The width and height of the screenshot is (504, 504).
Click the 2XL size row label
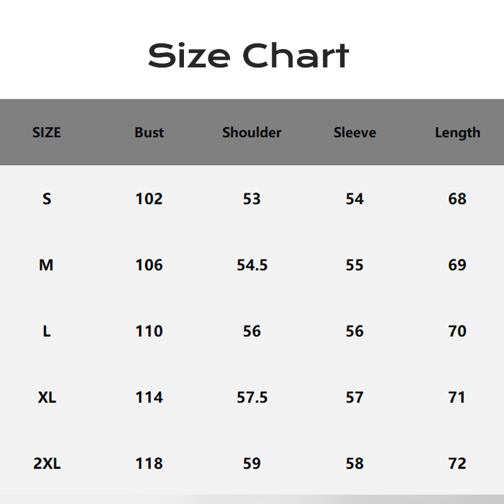tap(47, 464)
